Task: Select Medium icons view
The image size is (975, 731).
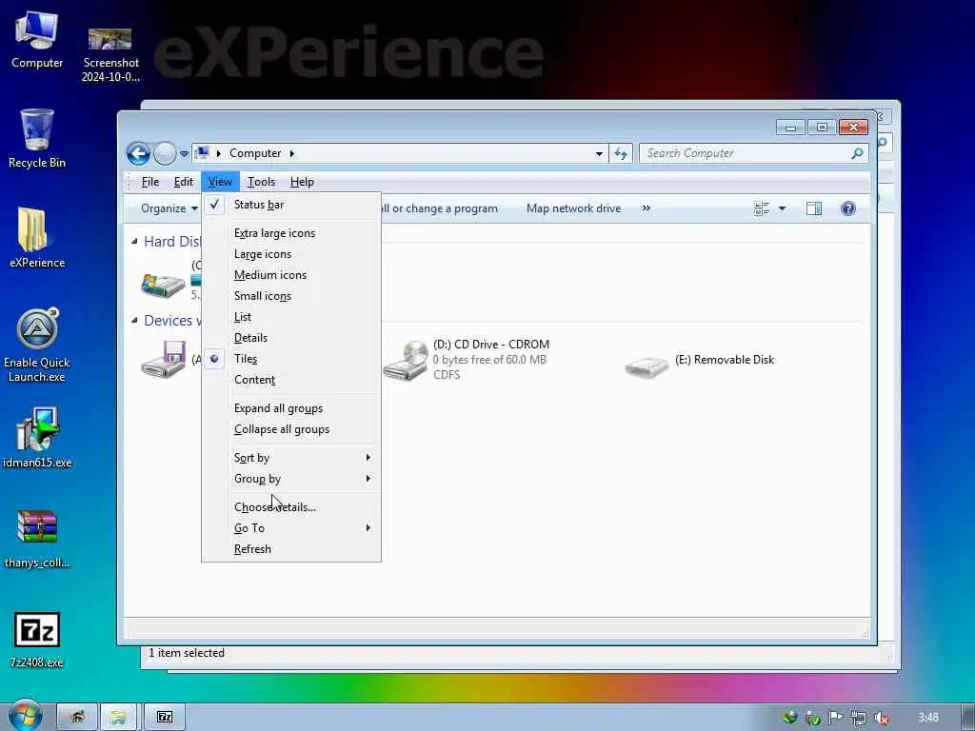Action: (291, 275)
